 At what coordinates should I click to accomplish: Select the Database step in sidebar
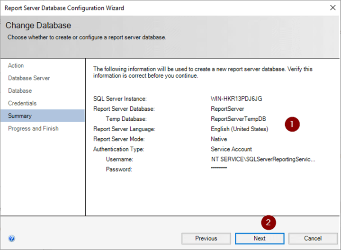pyautogui.click(x=20, y=90)
